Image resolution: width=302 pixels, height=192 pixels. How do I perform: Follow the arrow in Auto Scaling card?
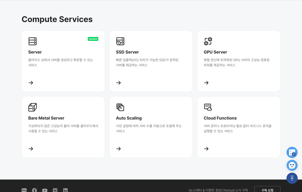tap(119, 149)
